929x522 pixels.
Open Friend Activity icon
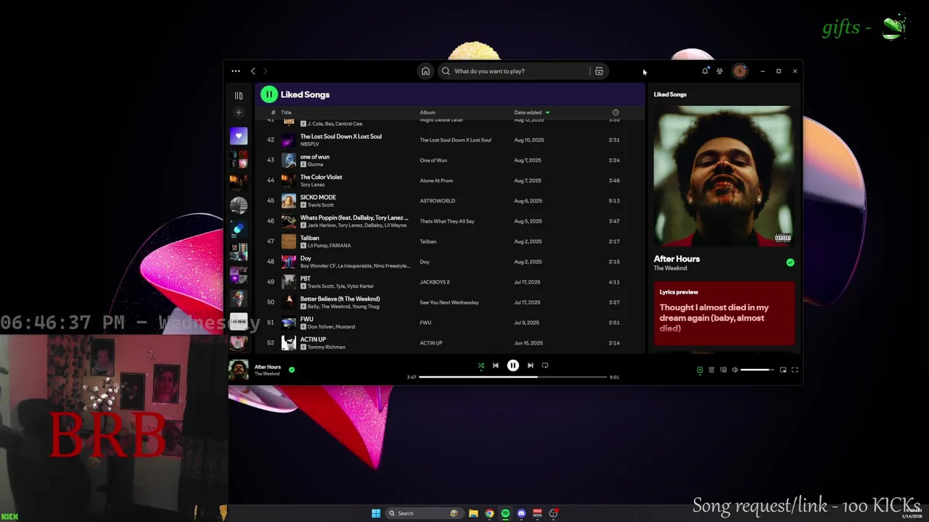click(719, 71)
